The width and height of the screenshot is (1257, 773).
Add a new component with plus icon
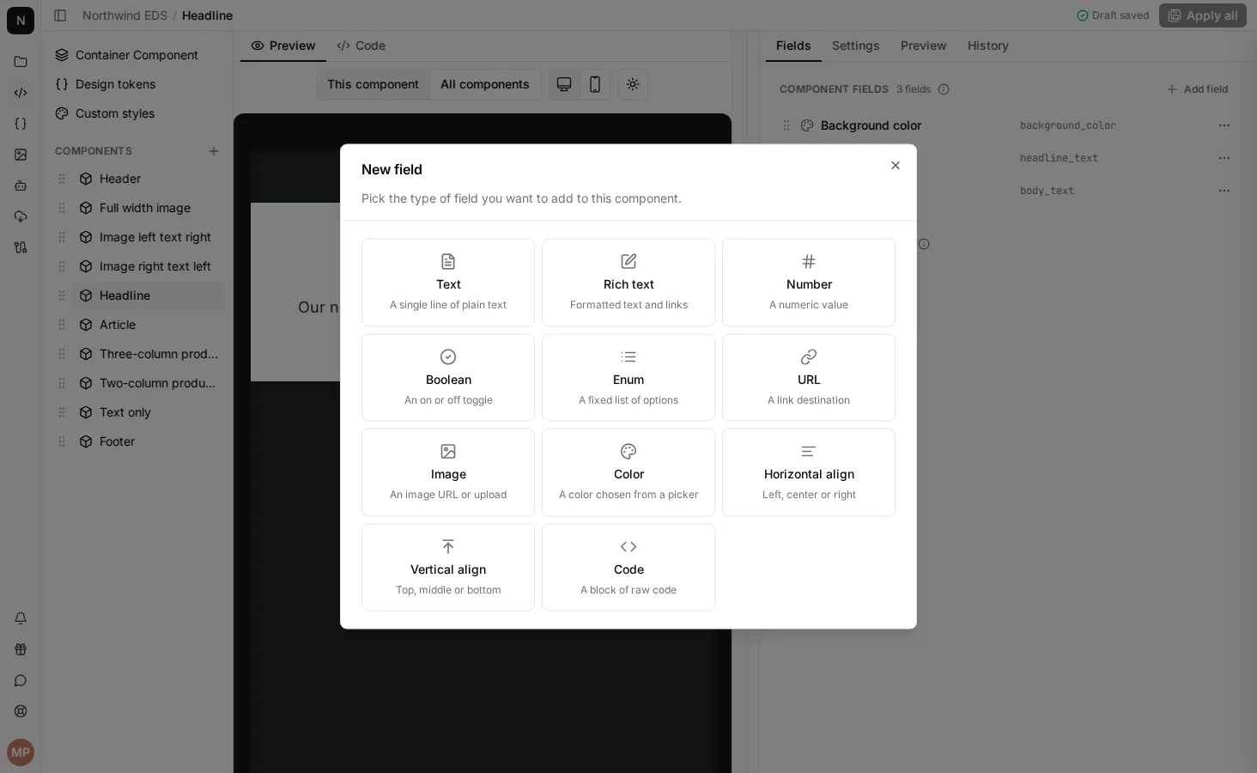pyautogui.click(x=214, y=151)
